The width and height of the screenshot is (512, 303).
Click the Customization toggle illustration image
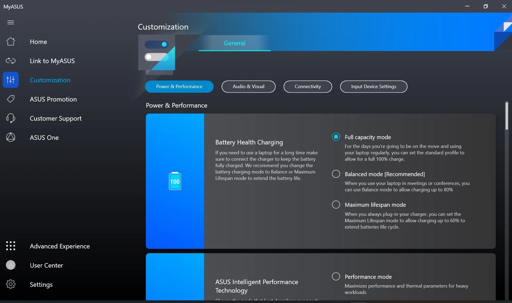tap(157, 54)
